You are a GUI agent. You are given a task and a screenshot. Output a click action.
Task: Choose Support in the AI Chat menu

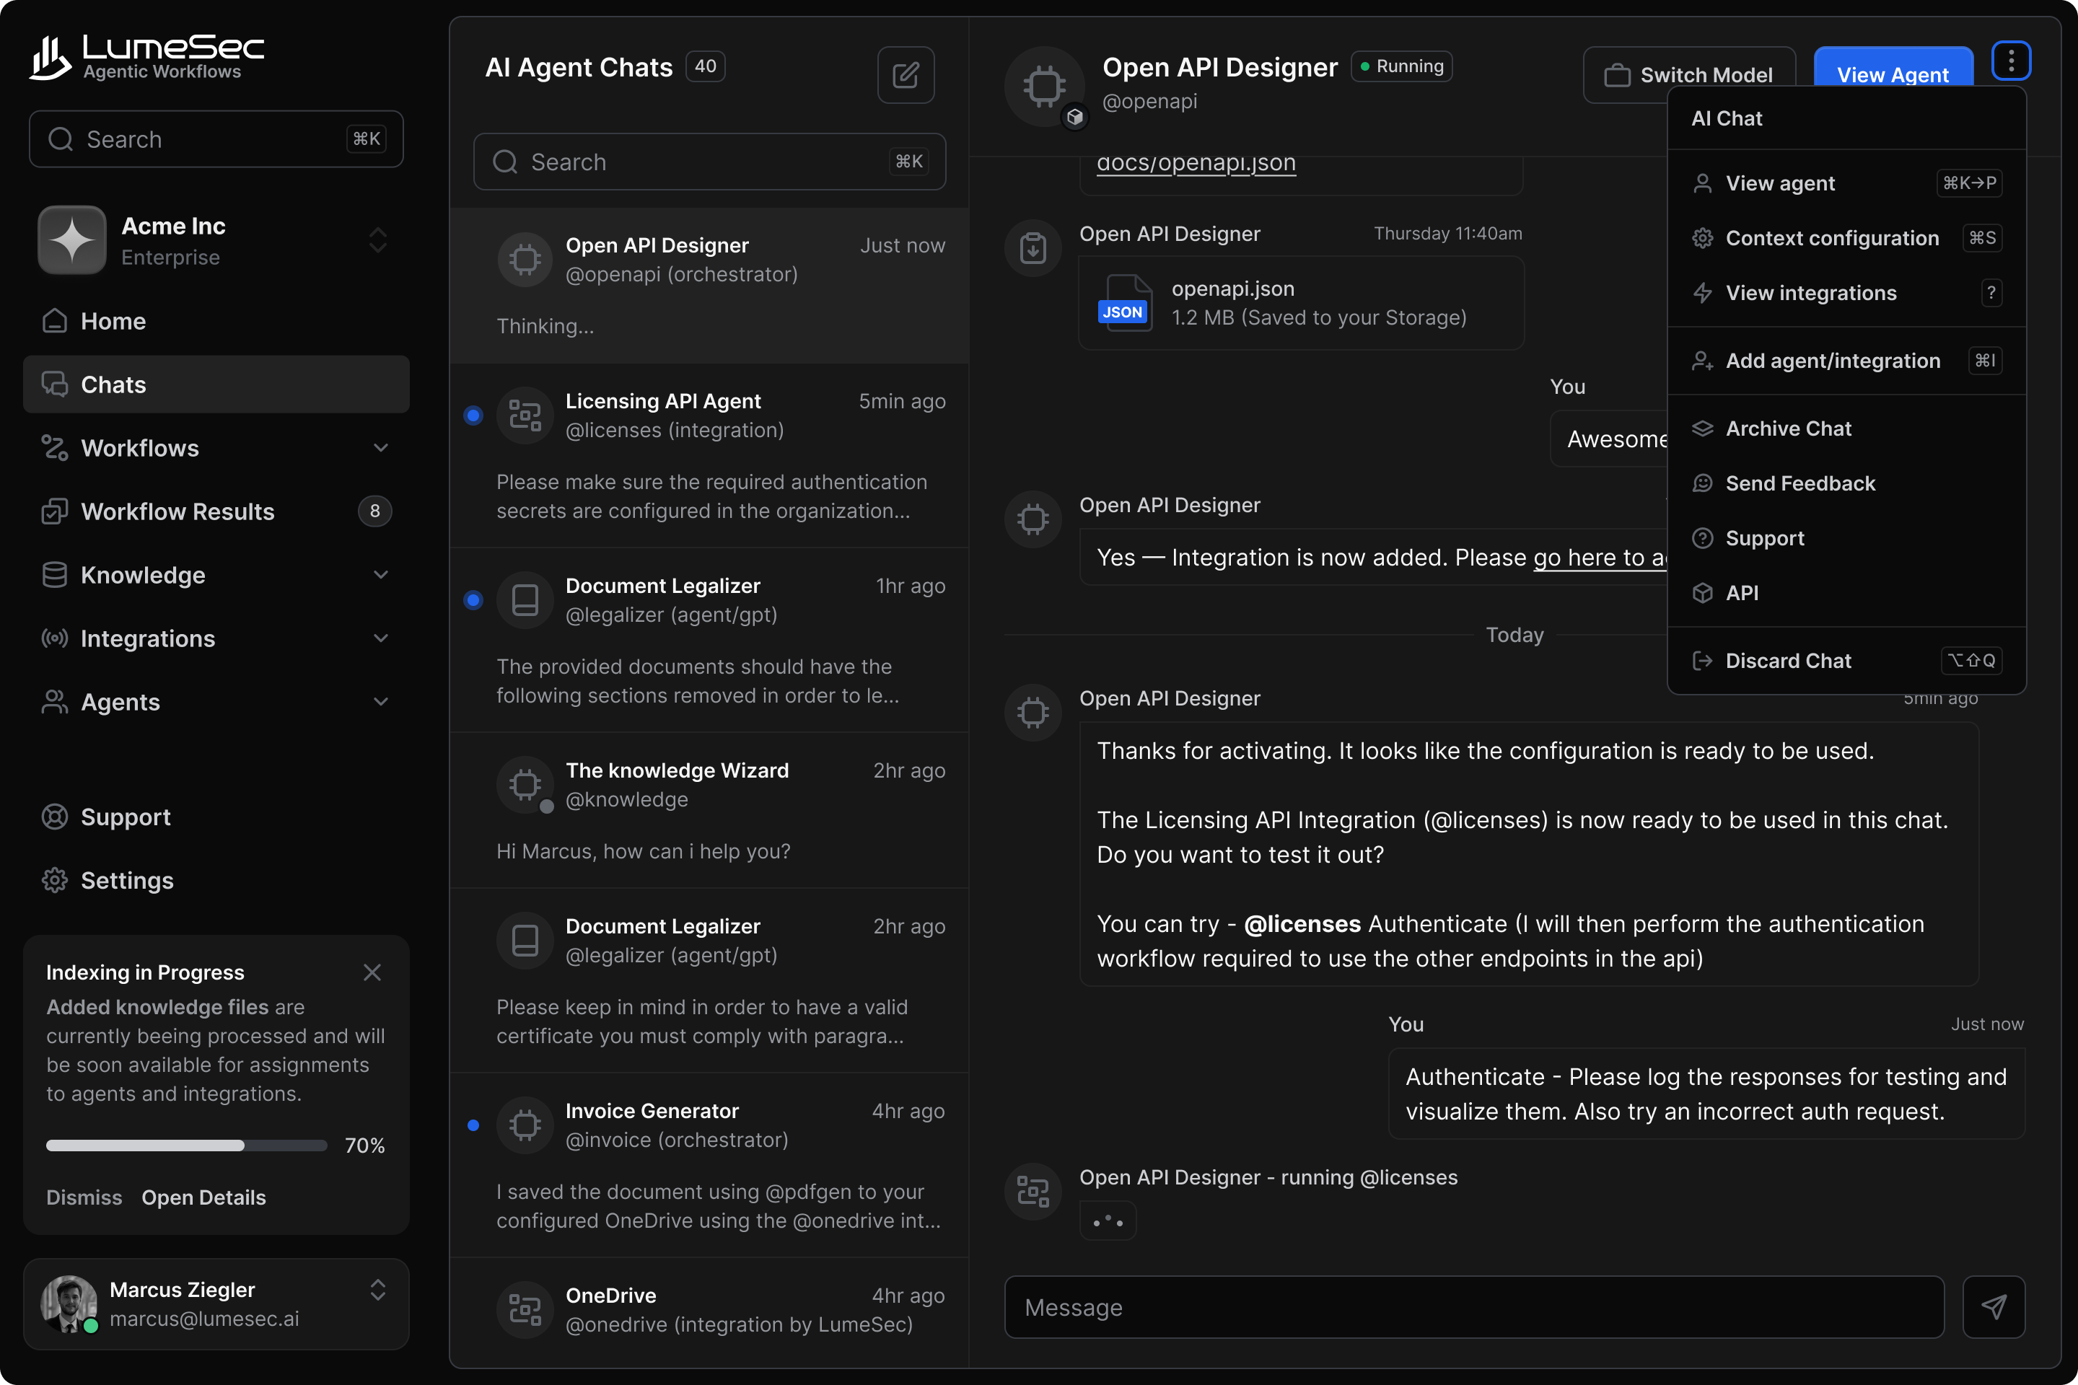tap(1846, 538)
